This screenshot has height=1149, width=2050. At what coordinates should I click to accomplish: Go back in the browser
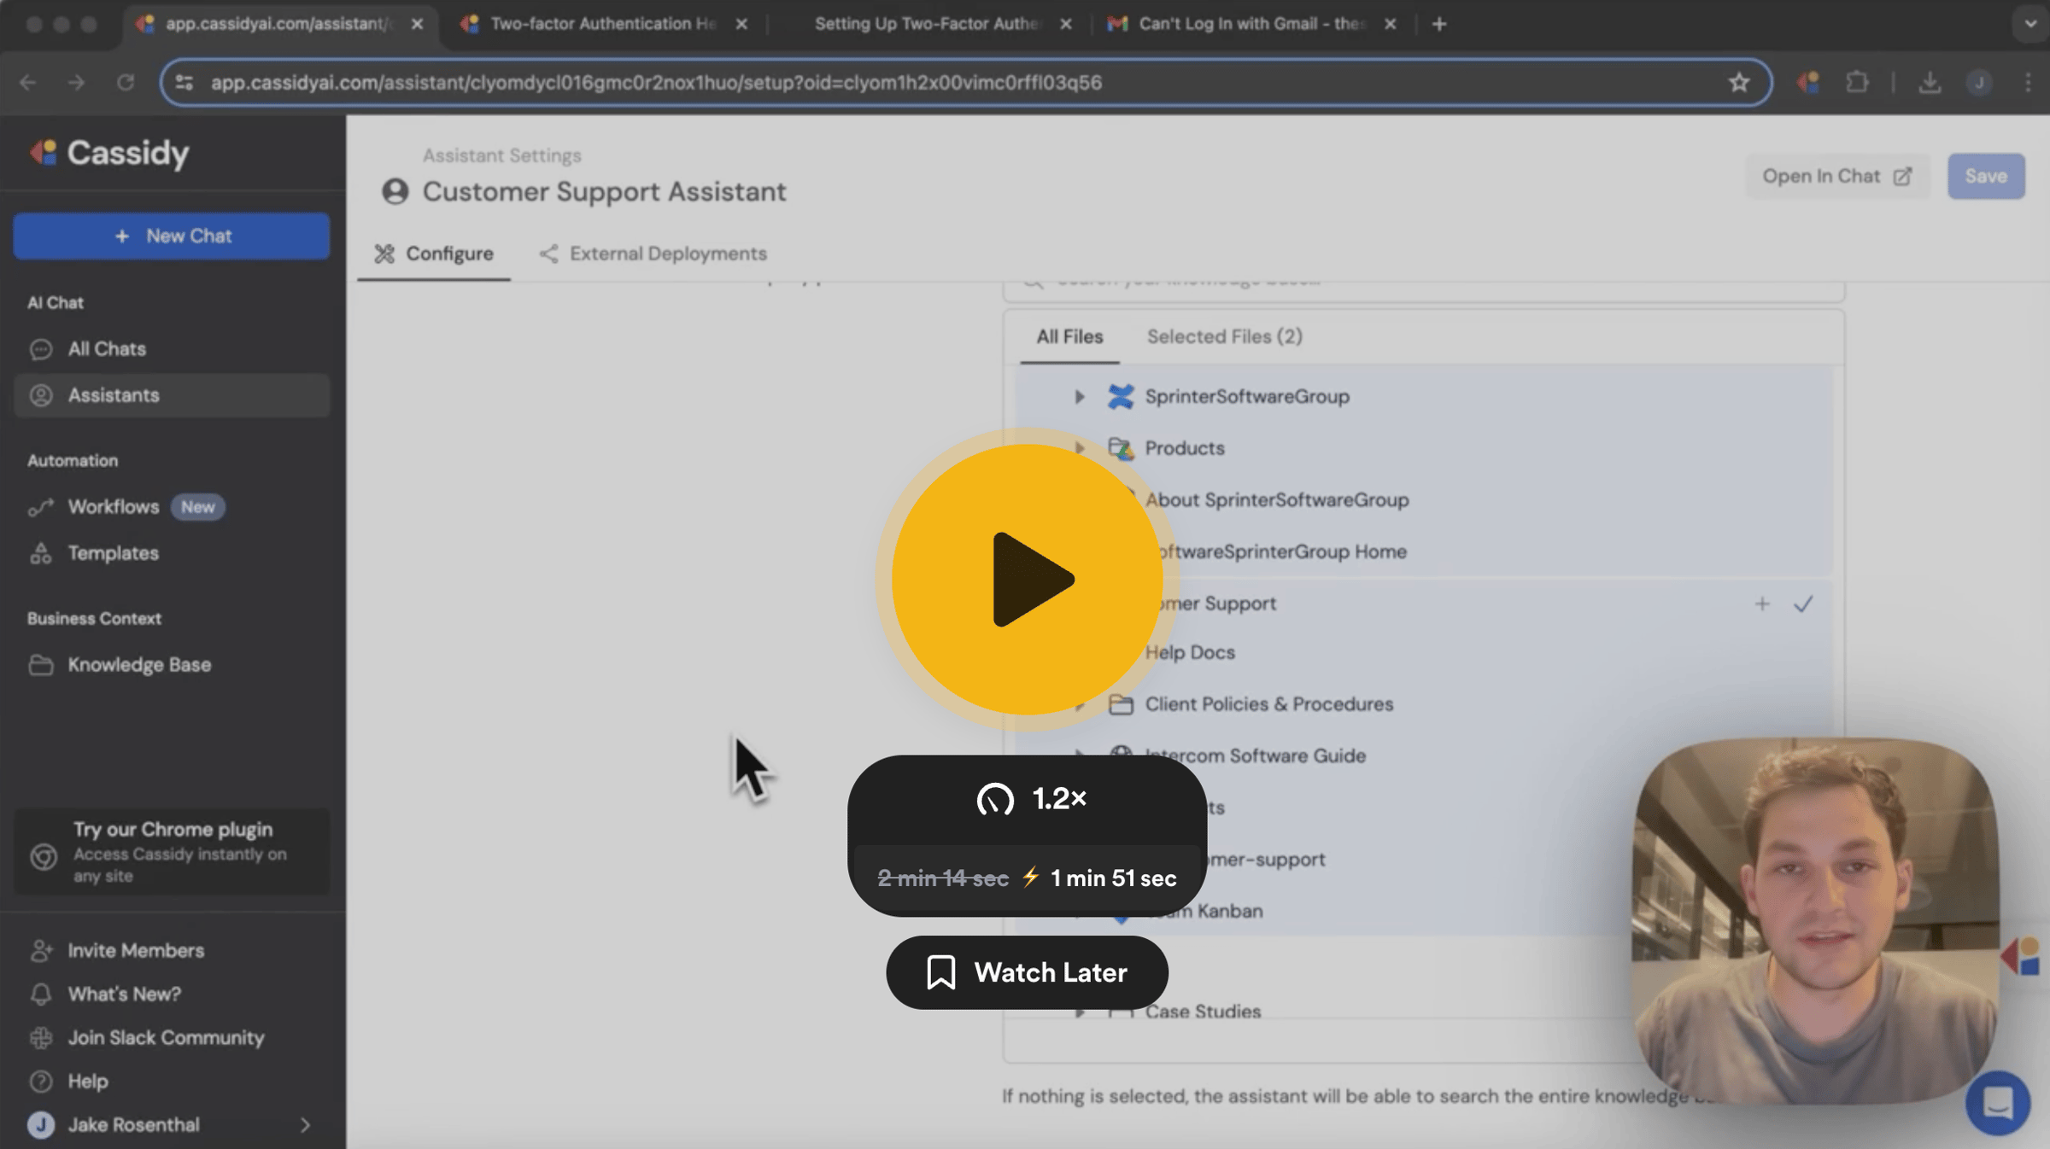coord(27,83)
